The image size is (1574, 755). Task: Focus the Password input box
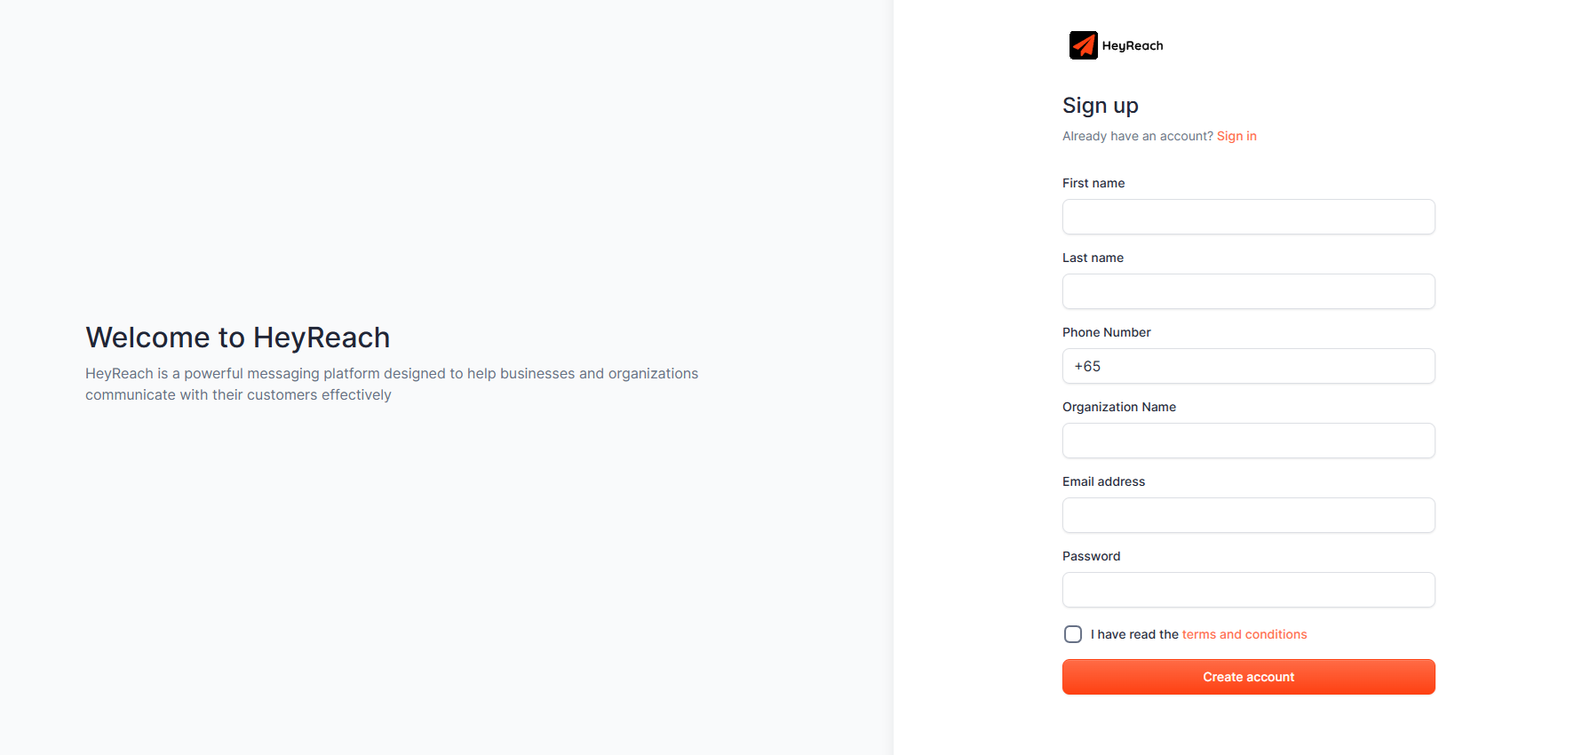point(1248,590)
